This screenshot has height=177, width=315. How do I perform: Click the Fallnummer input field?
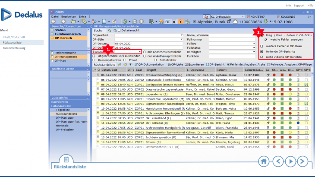232,39
